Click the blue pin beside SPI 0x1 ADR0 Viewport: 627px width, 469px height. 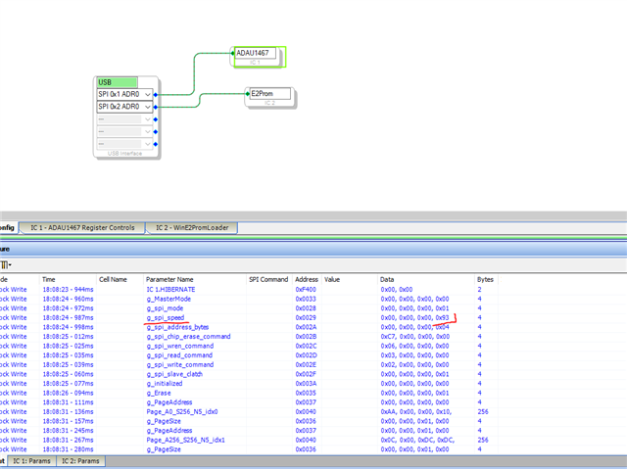pos(156,95)
